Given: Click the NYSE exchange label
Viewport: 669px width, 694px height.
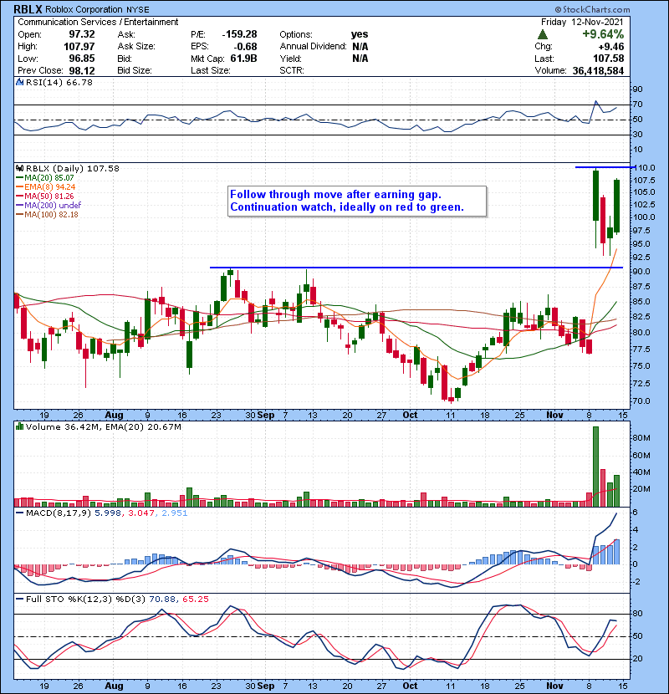Looking at the screenshot, I should click(x=138, y=10).
